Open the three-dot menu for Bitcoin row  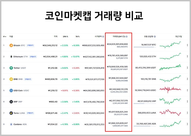(187, 45)
